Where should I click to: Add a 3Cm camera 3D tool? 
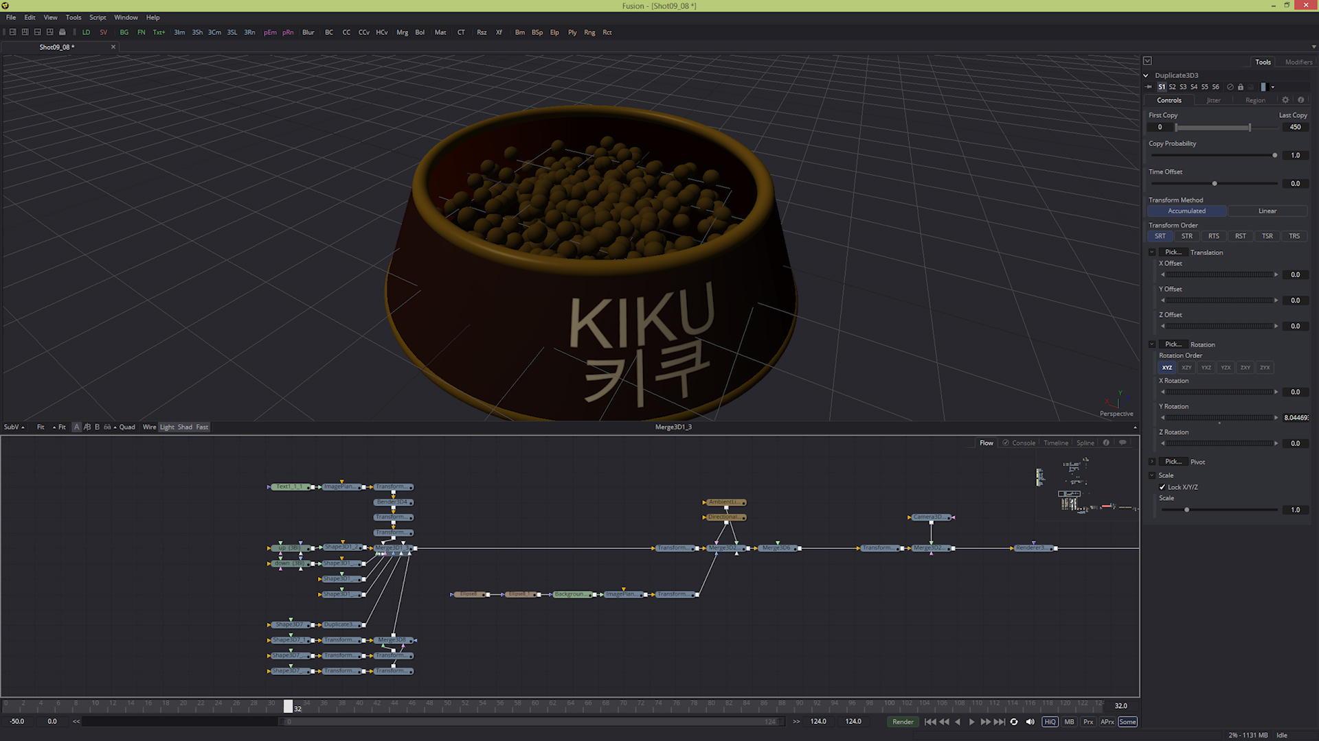pyautogui.click(x=214, y=32)
